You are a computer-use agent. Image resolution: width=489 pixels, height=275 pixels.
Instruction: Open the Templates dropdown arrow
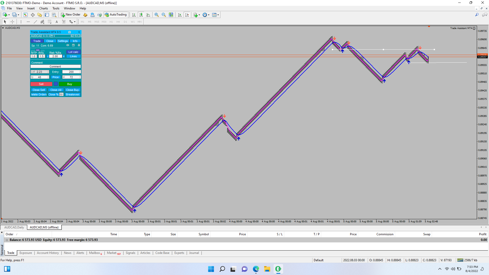click(x=218, y=15)
